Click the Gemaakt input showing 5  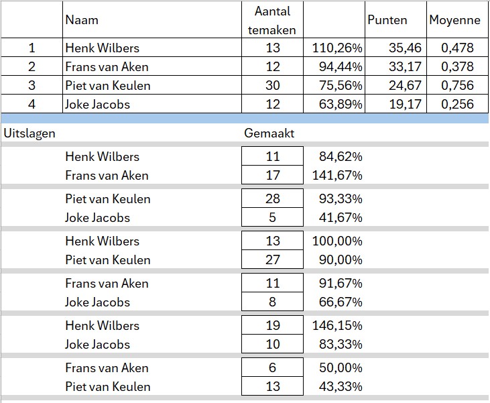click(x=272, y=217)
